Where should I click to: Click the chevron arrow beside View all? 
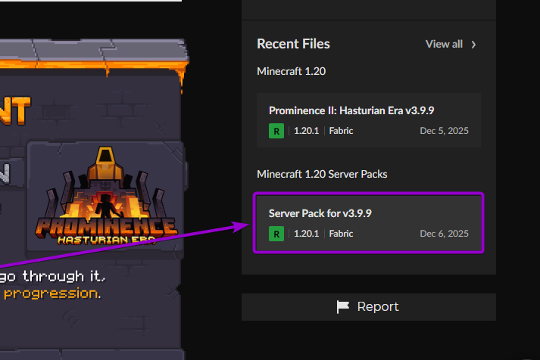(x=473, y=45)
